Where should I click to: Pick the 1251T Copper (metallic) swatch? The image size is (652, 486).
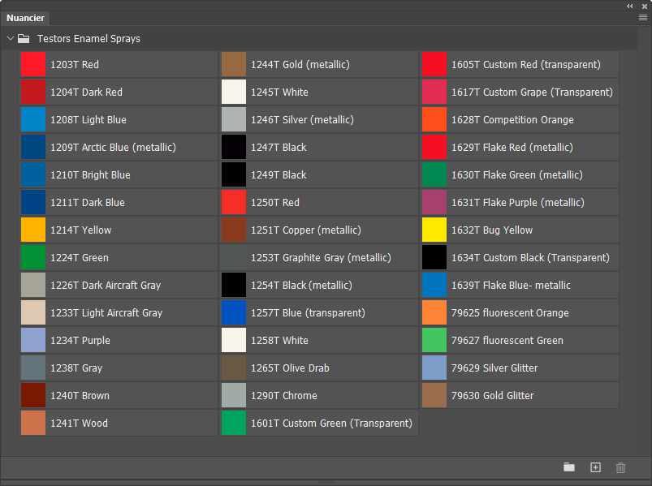(234, 230)
